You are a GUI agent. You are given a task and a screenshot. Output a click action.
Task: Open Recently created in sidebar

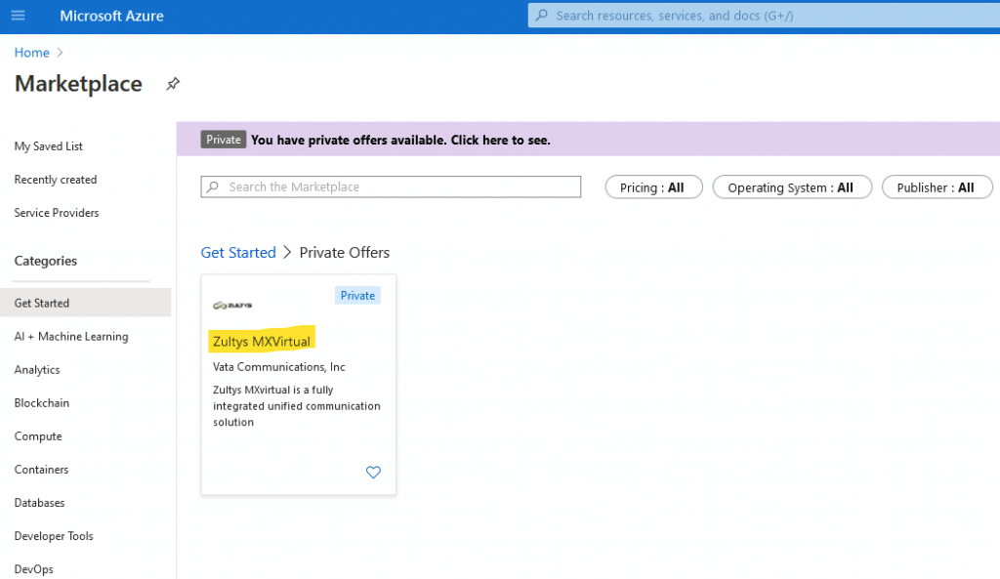[56, 180]
